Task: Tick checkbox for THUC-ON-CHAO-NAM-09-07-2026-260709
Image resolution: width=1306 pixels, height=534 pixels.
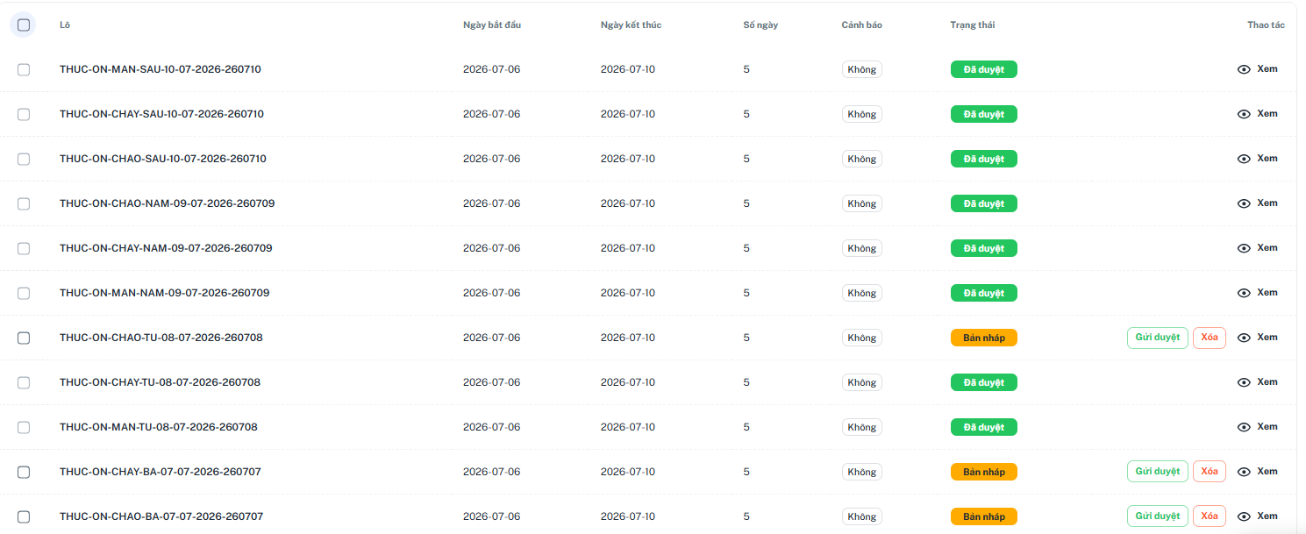Action: pyautogui.click(x=24, y=203)
